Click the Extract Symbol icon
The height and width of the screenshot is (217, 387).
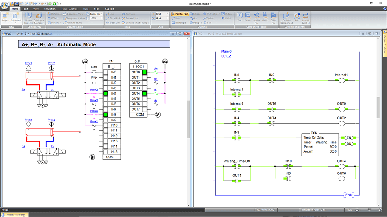[x=306, y=18]
